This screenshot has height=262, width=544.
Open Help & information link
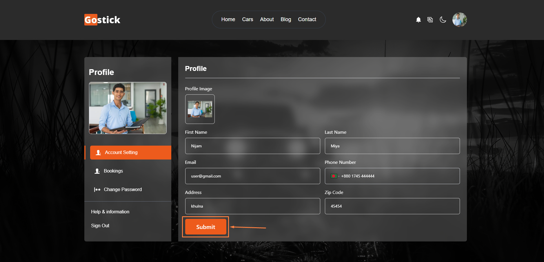[x=110, y=212]
